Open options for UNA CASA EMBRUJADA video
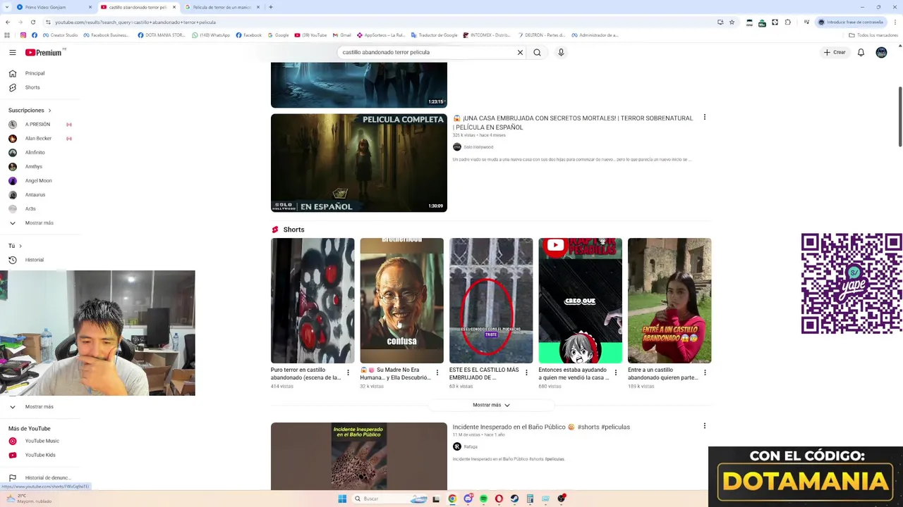The height and width of the screenshot is (507, 903). tap(704, 118)
